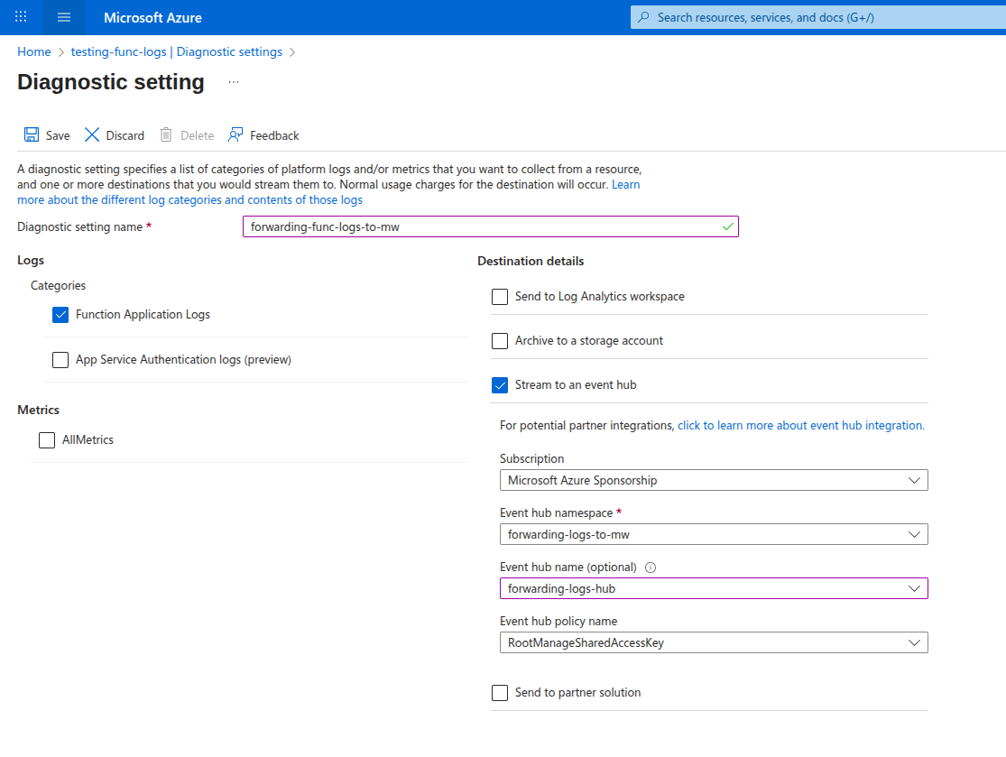Check Send to Log Analytics workspace
Viewport: 1006px width, 757px height.
pos(500,296)
